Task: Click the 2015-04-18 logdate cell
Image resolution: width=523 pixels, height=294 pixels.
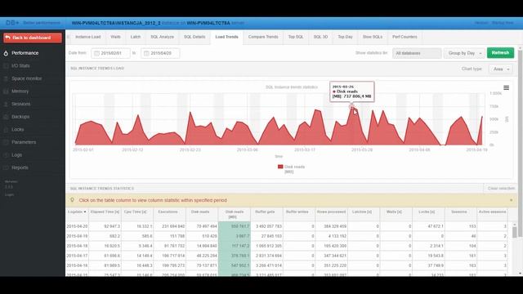Action: (x=77, y=246)
